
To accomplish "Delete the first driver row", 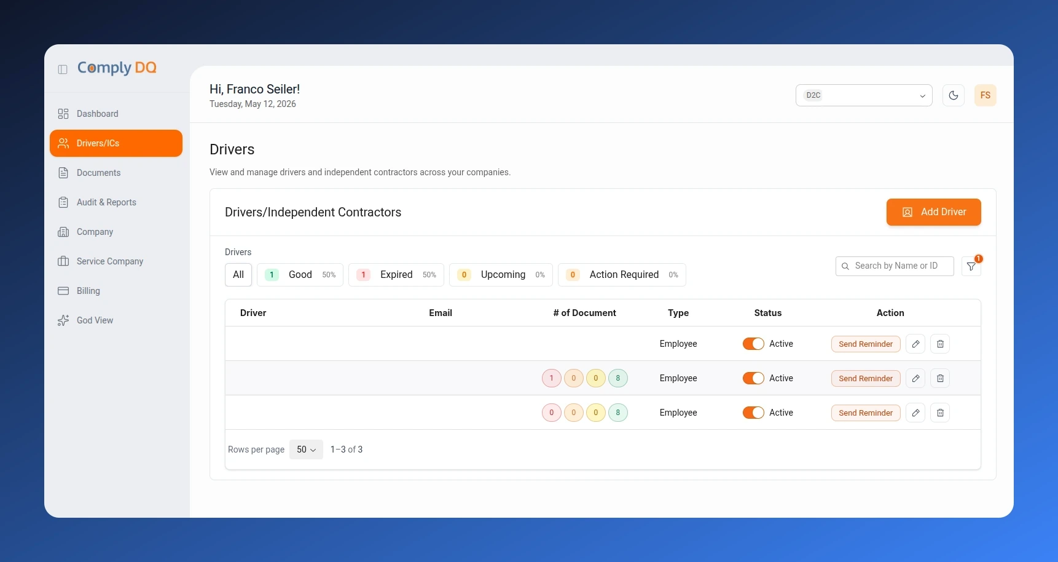I will pos(940,344).
